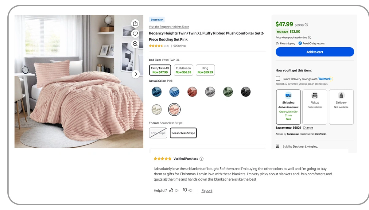The height and width of the screenshot is (210, 369).
Task: Open the zoom magnifier on the product photo
Action: tap(135, 44)
